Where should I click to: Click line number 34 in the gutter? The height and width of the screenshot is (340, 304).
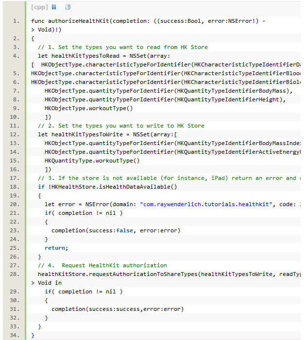pyautogui.click(x=17, y=335)
